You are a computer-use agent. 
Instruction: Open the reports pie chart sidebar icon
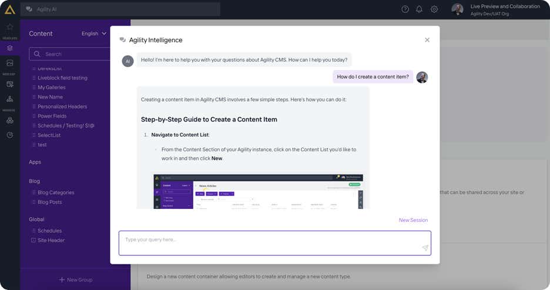(10, 135)
